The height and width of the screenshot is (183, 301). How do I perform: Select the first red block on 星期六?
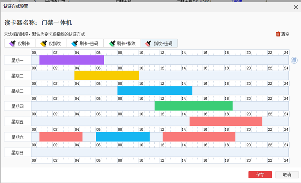click(61, 137)
